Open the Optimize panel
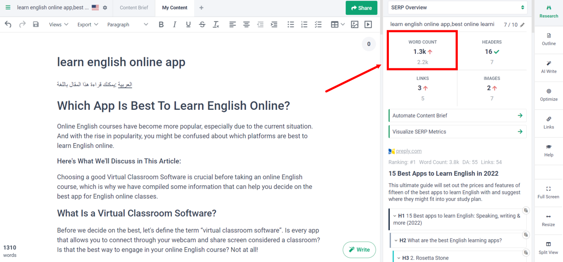Viewport: 563px width, 262px height. coord(548,95)
